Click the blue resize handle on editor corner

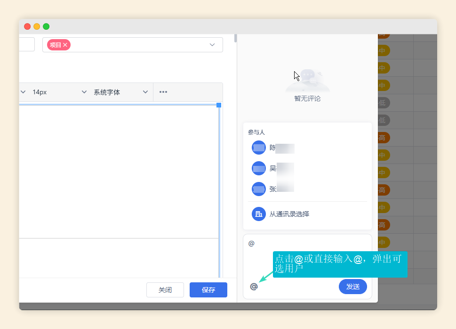coord(218,105)
